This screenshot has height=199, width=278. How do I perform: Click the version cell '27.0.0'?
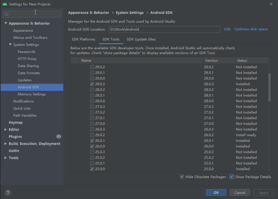(209, 124)
